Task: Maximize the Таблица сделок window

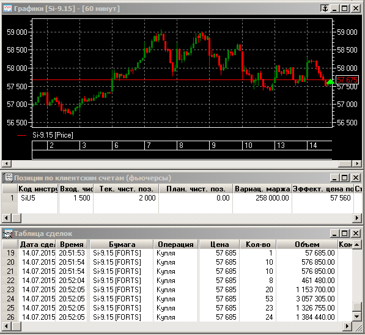Action: pos(344,234)
